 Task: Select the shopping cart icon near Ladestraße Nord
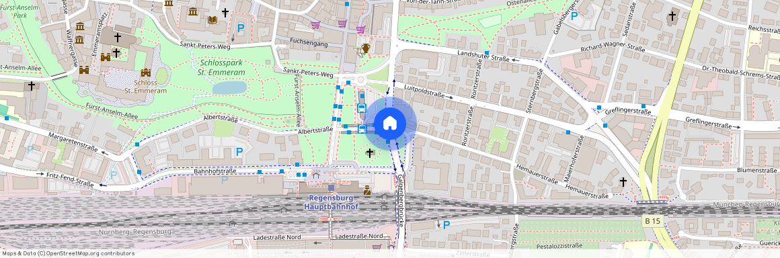377,247
